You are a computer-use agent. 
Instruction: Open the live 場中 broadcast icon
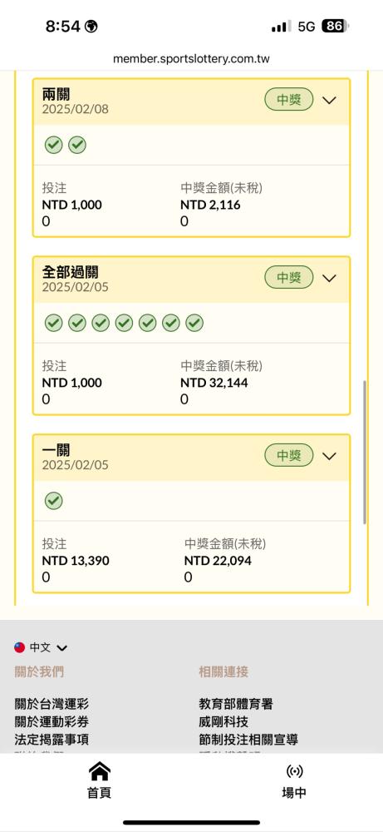[294, 771]
